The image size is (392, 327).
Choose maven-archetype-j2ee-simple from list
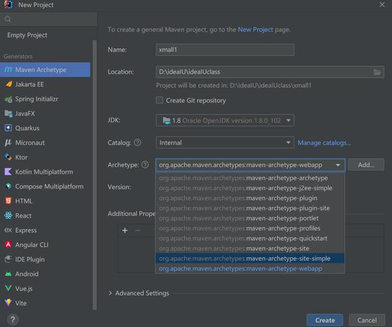pyautogui.click(x=250, y=188)
